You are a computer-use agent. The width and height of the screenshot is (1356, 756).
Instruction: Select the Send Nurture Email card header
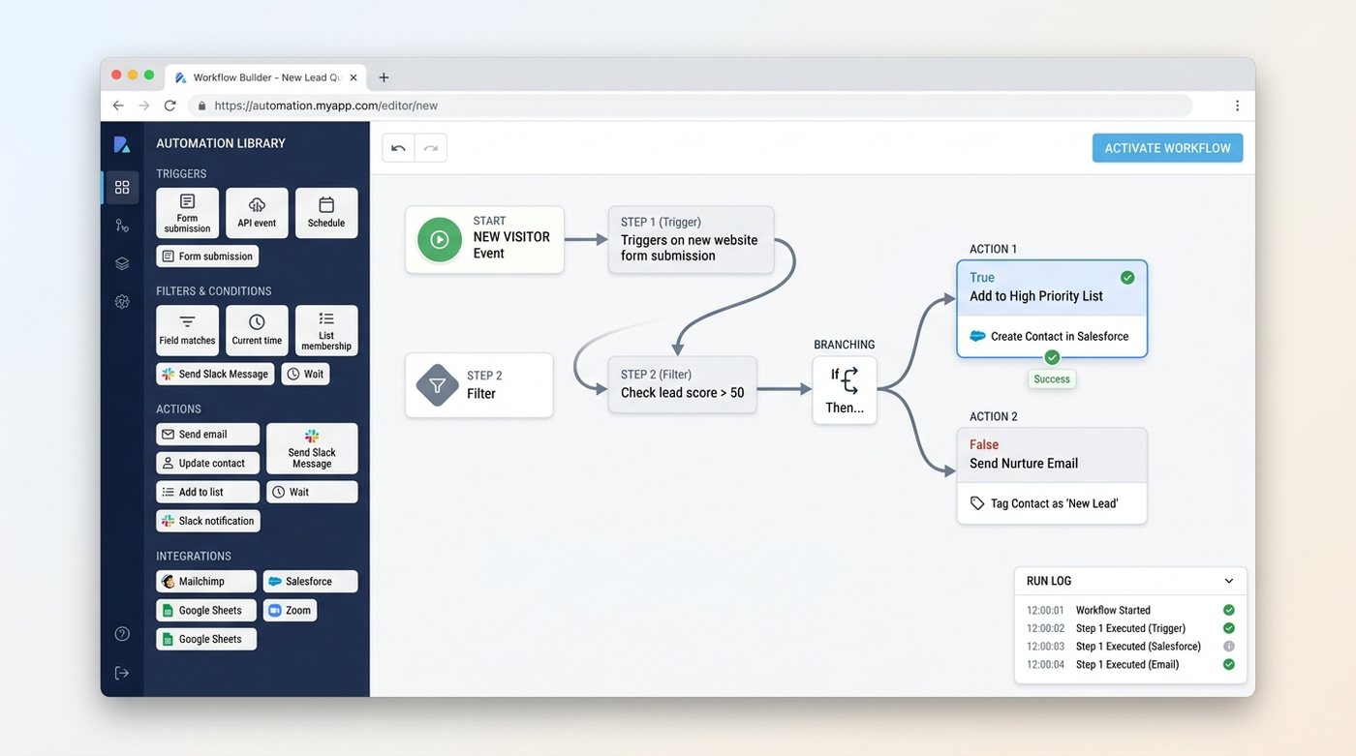1052,455
